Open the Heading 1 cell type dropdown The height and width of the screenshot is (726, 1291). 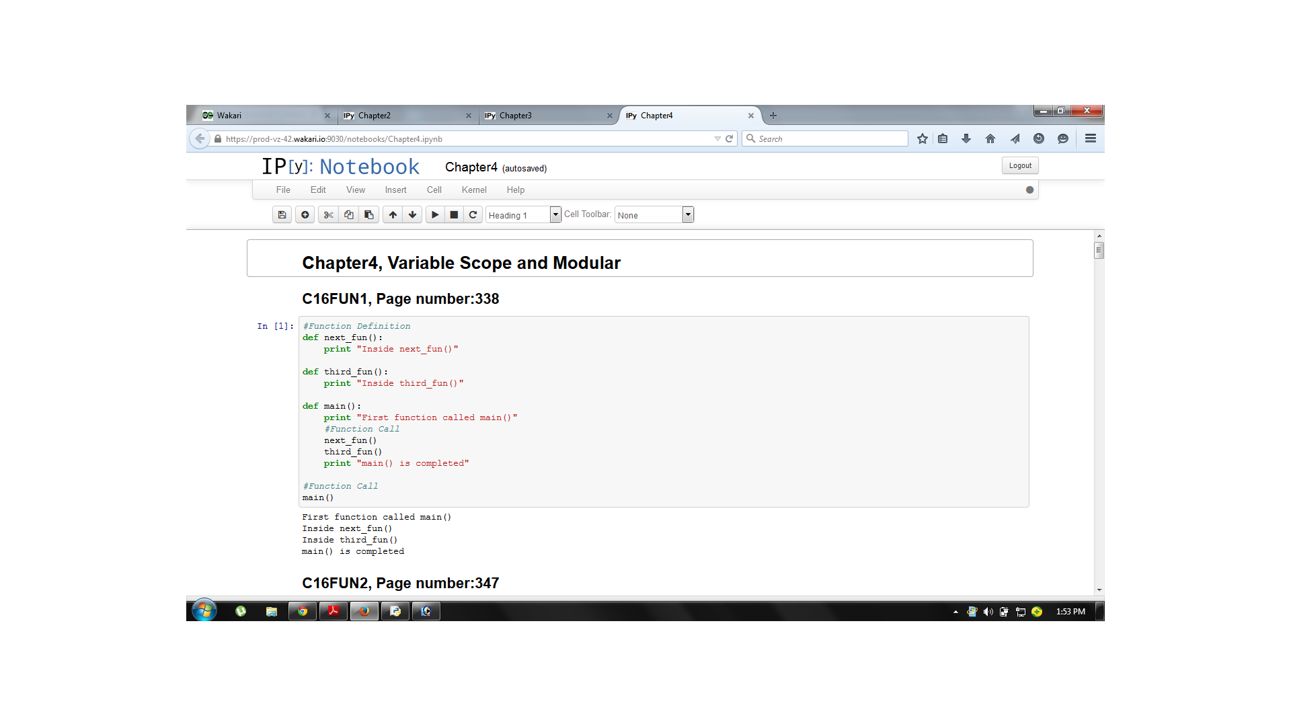click(523, 214)
